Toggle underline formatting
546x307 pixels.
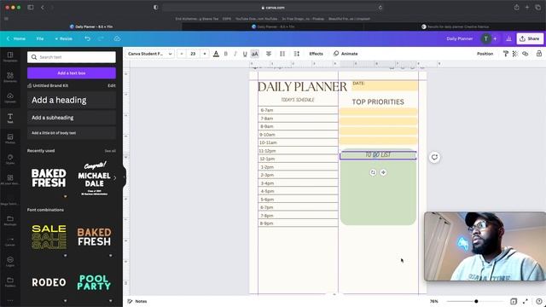tap(245, 54)
